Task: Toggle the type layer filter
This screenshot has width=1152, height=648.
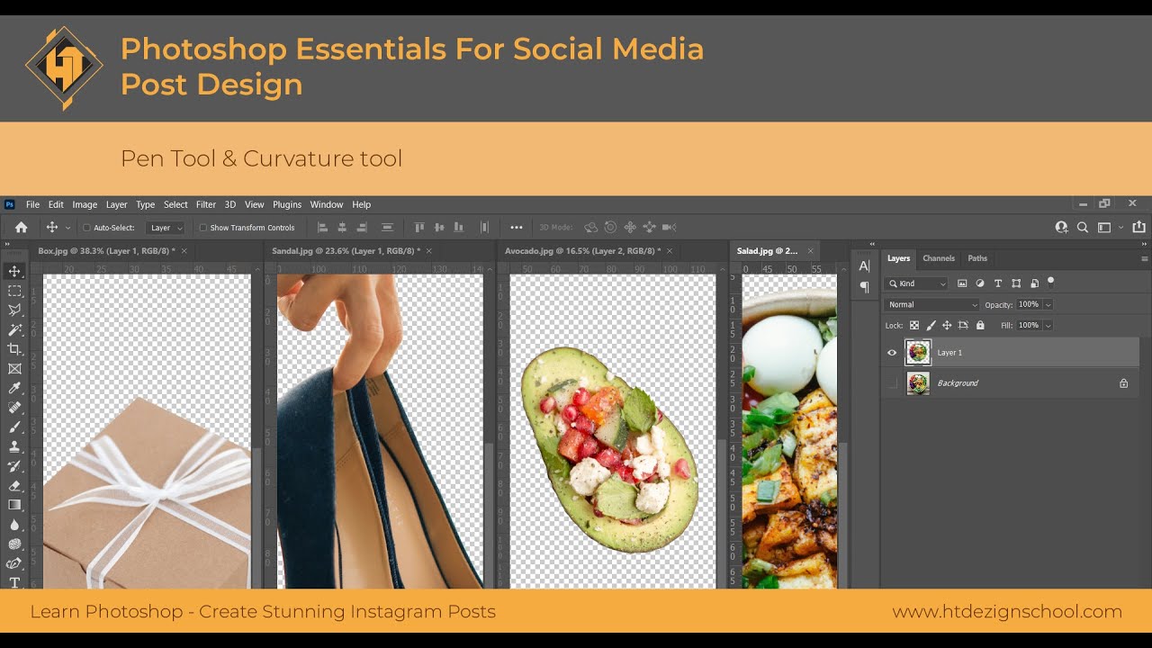Action: click(x=998, y=283)
